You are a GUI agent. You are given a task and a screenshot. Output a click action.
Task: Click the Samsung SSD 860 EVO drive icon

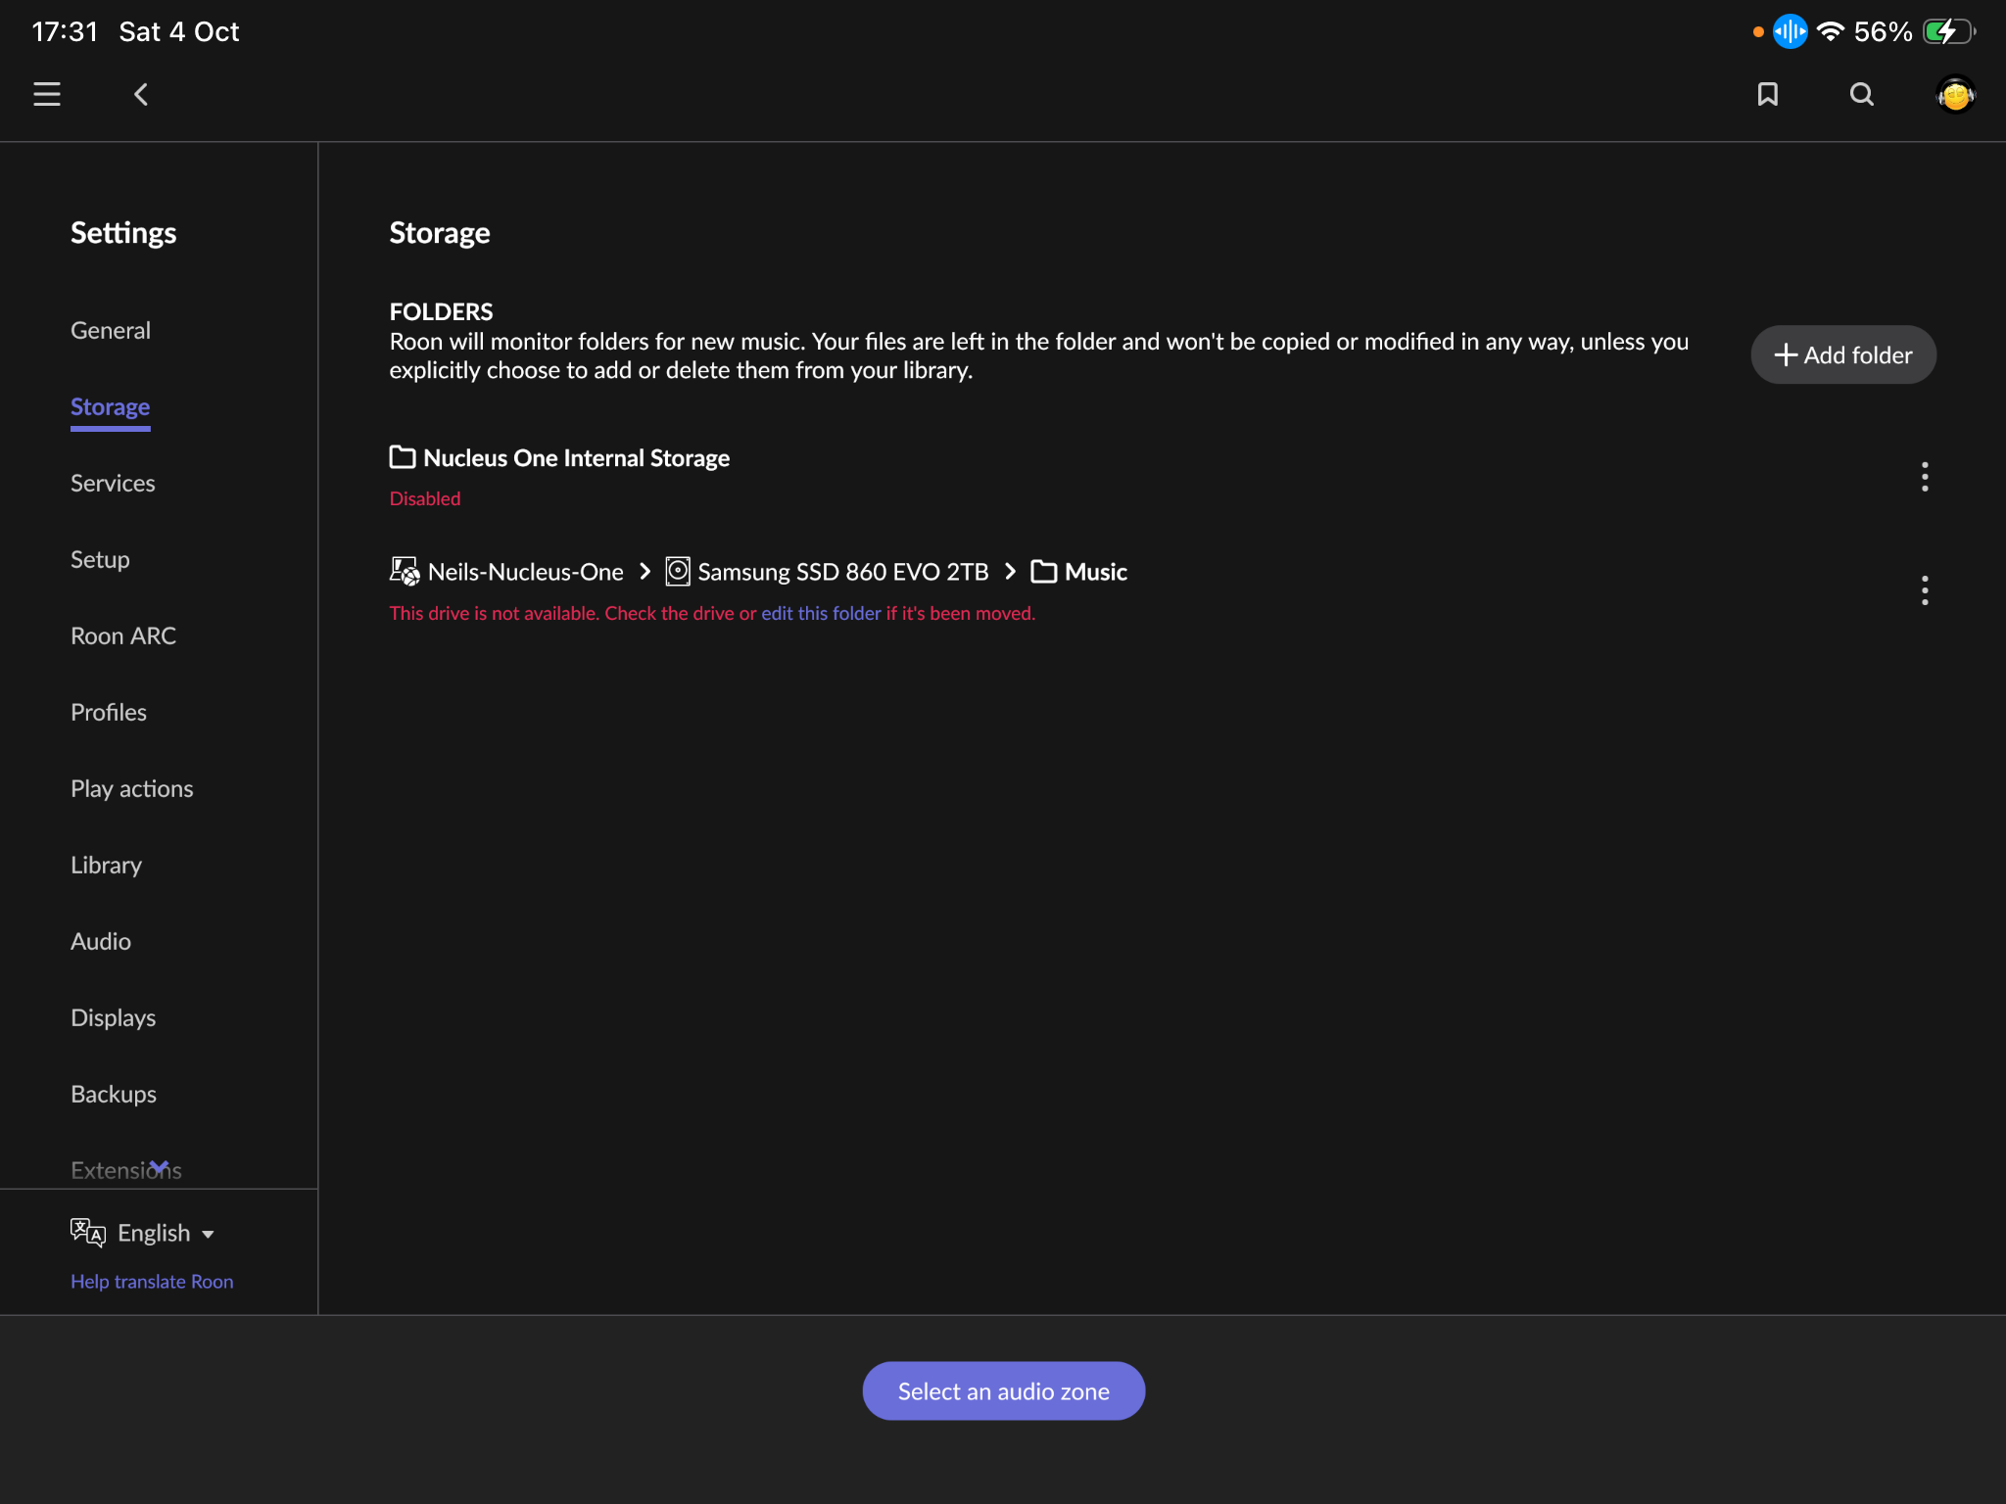click(x=678, y=571)
